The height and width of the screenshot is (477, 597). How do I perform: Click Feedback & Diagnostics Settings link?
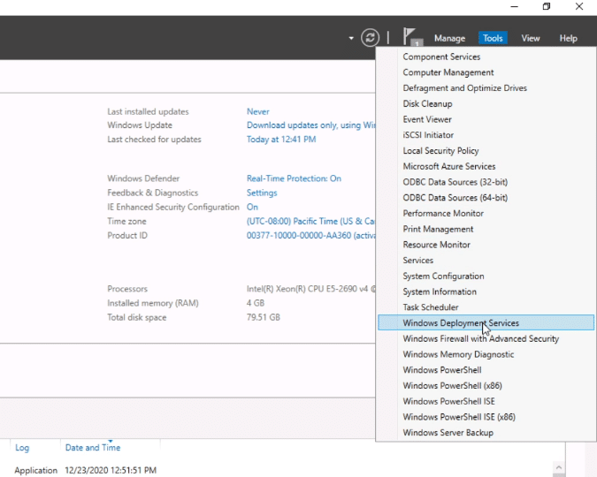click(262, 193)
